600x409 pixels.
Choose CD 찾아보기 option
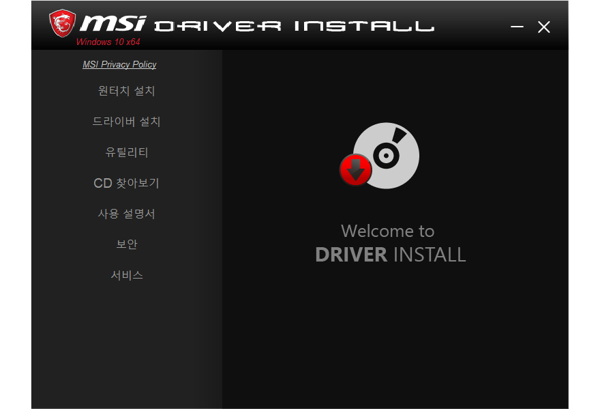point(127,183)
